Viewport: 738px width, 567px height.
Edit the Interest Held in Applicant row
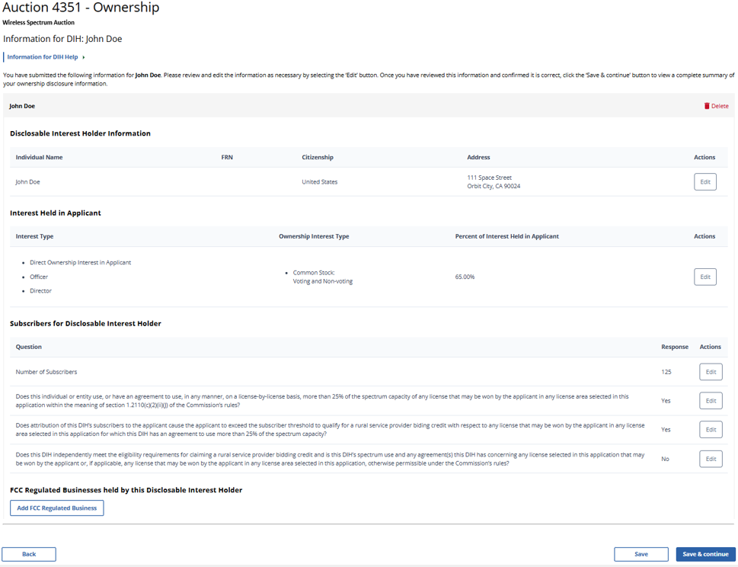pyautogui.click(x=704, y=277)
